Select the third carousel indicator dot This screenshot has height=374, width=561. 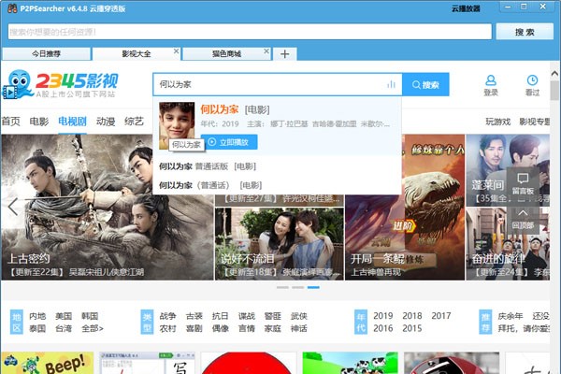[313, 287]
